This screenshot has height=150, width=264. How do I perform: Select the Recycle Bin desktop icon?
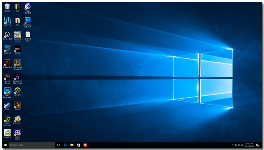(x=7, y=8)
